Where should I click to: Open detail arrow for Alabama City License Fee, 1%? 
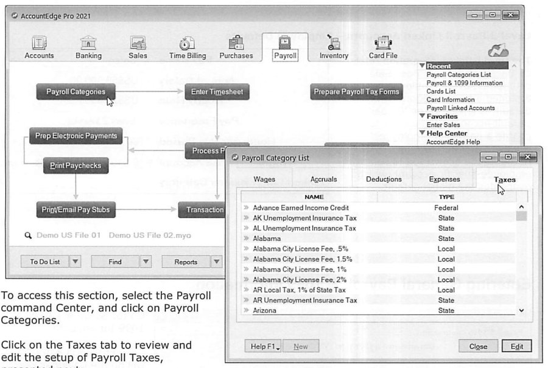pyautogui.click(x=246, y=269)
